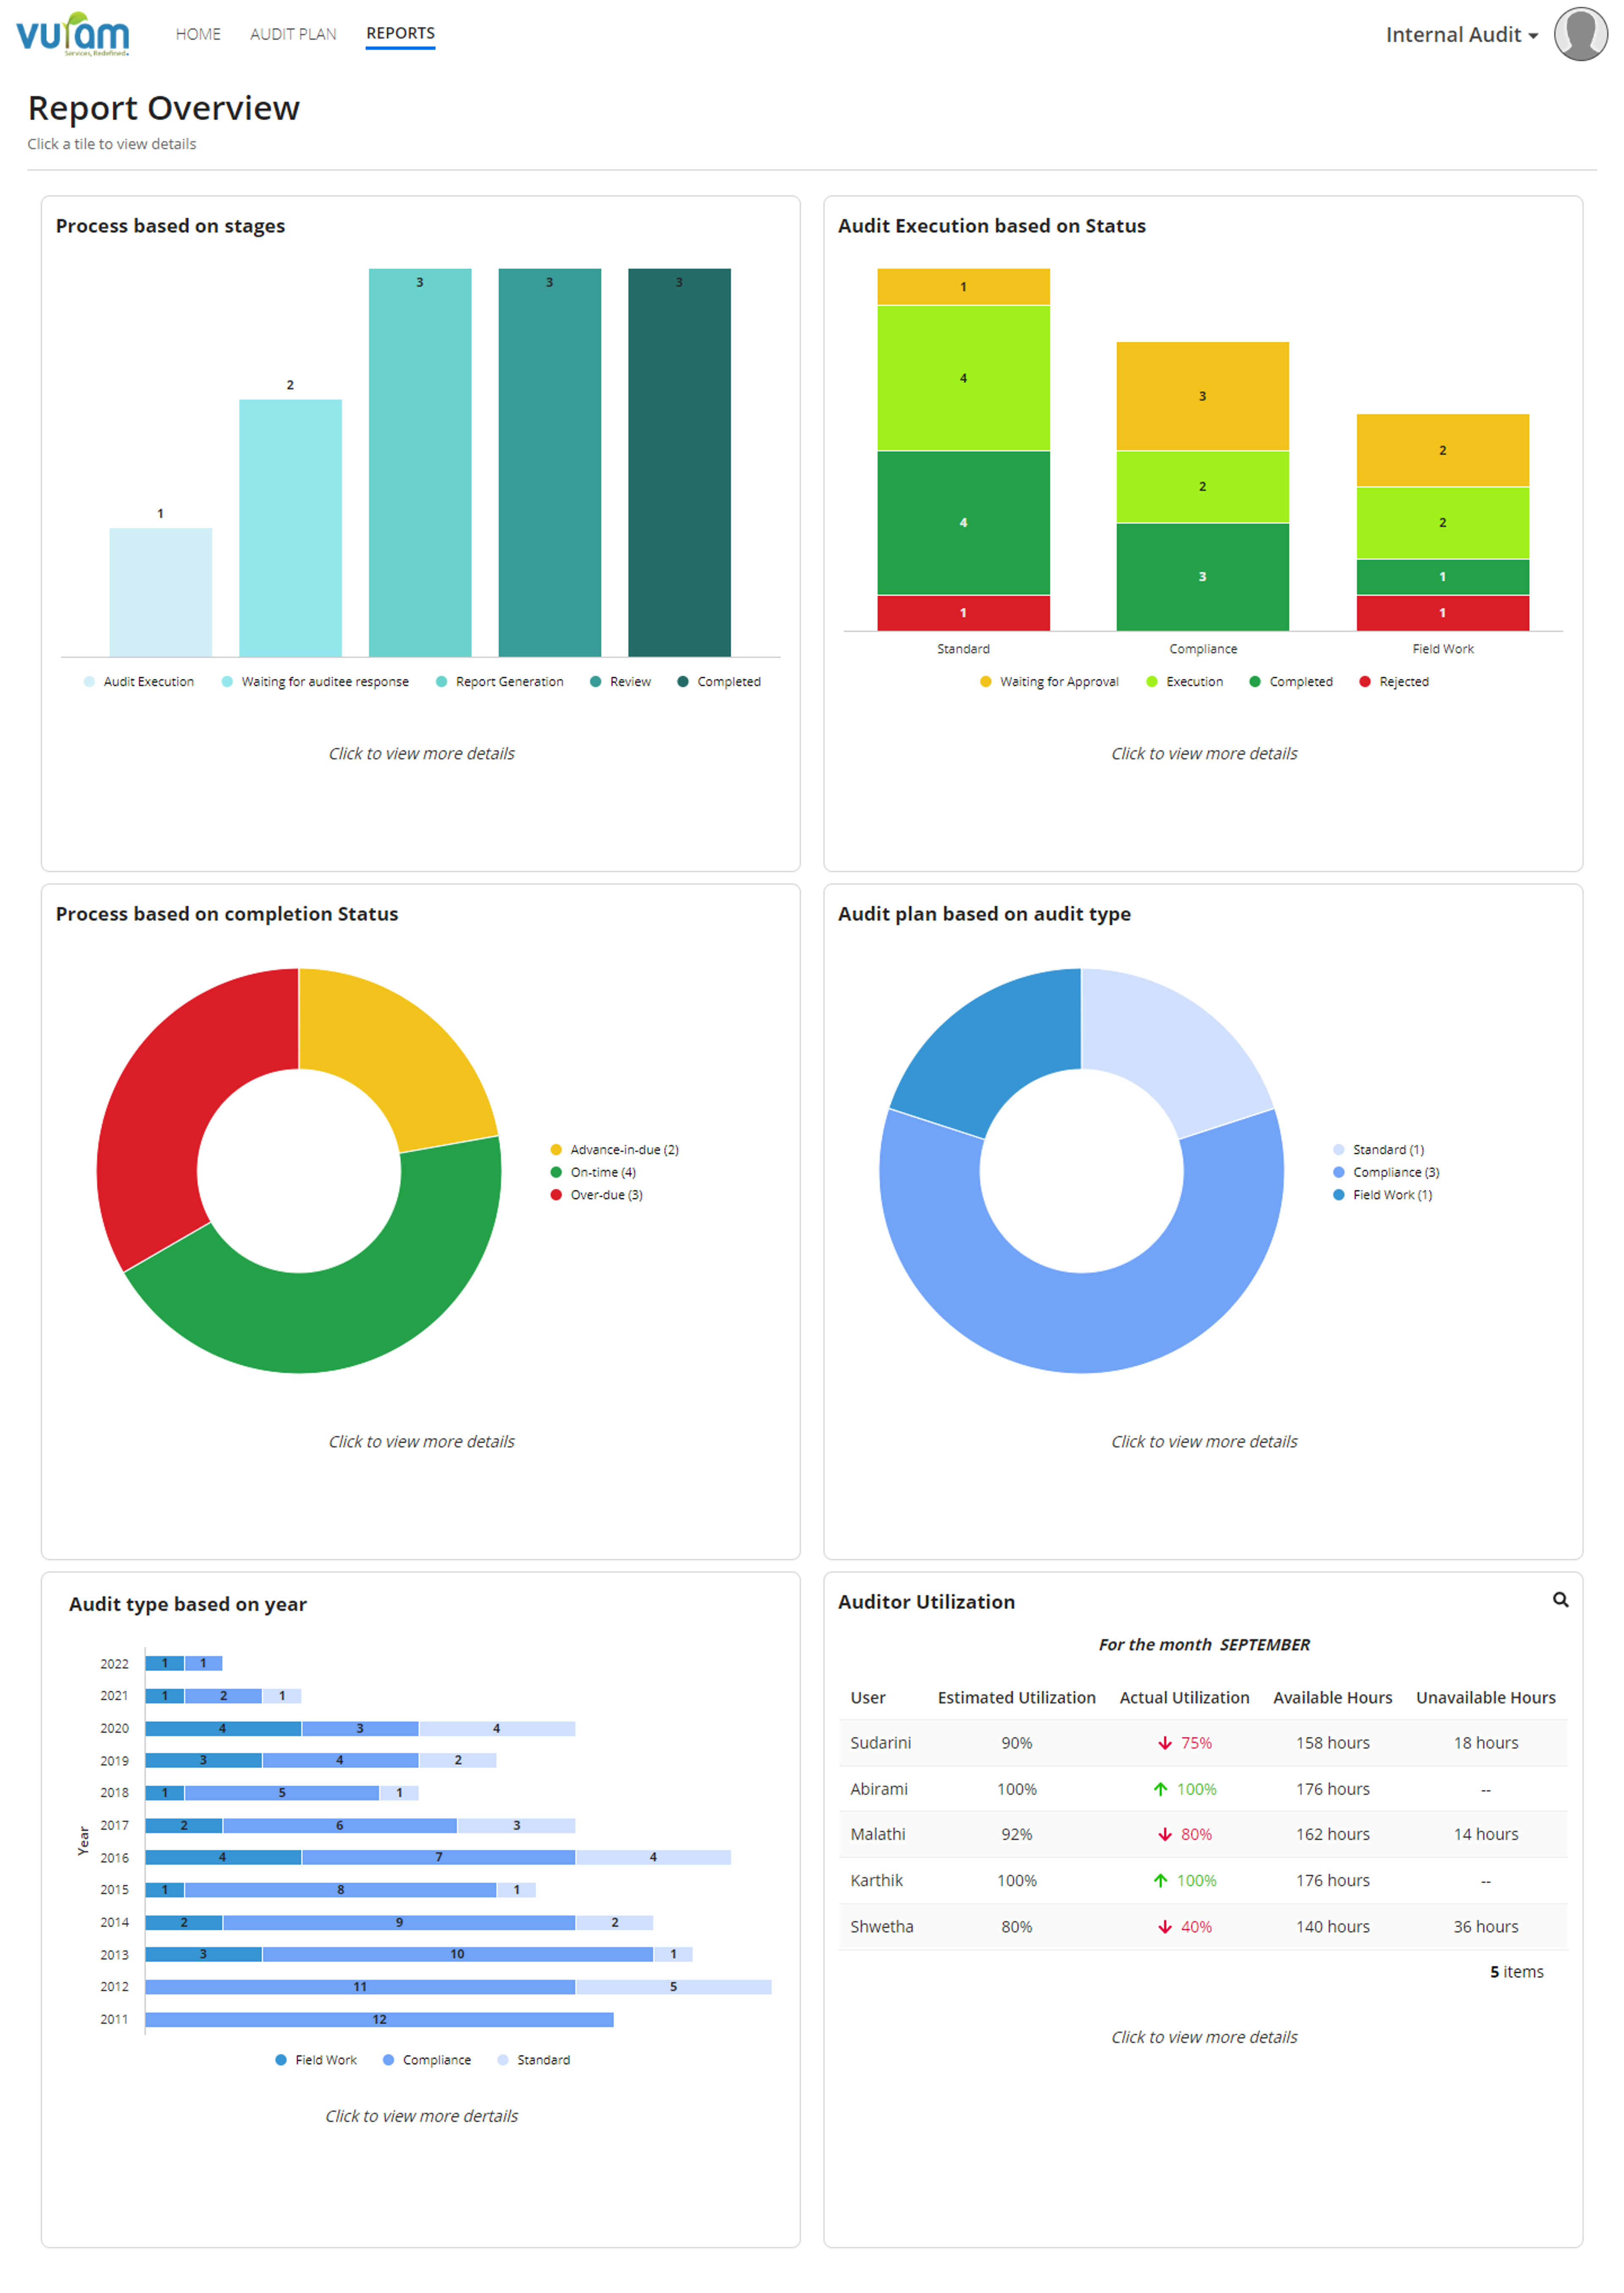View more details for Audit plan based on audit type

click(1204, 1441)
